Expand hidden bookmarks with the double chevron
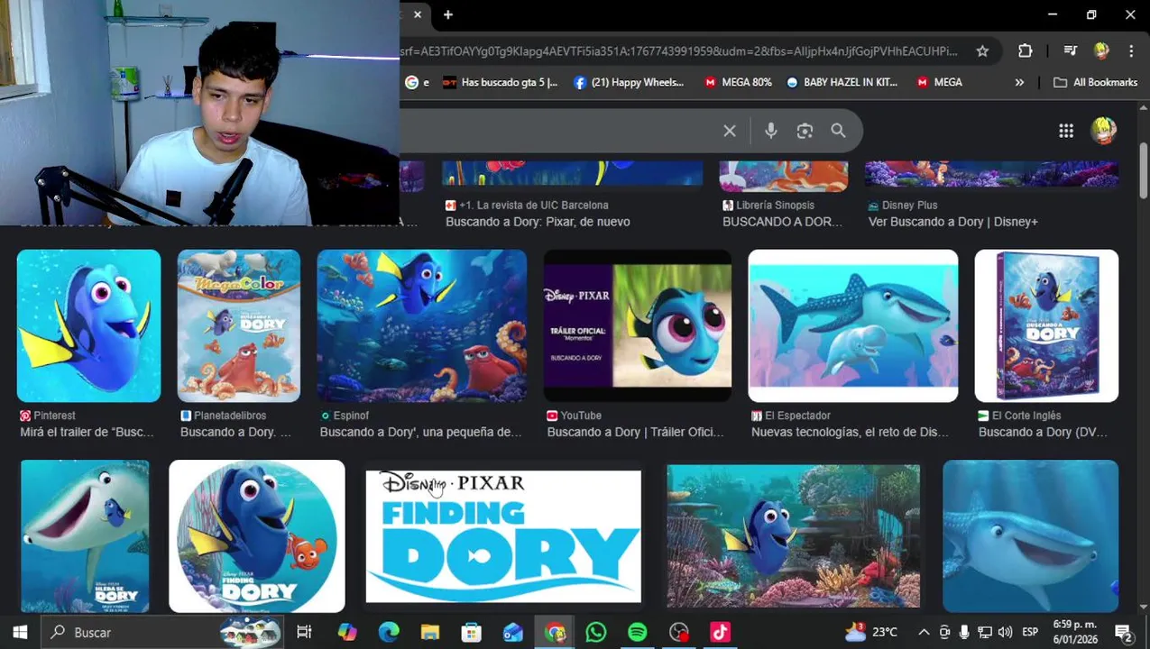The image size is (1150, 649). (x=1019, y=82)
